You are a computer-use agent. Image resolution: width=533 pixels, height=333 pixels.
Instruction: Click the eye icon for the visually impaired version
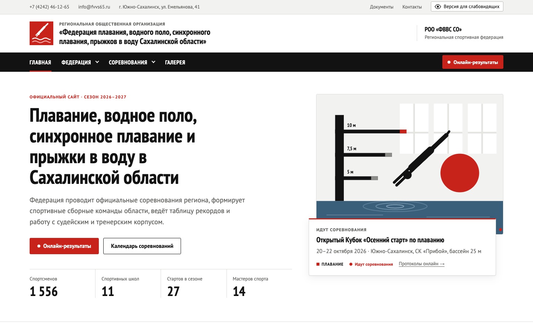coord(438,7)
